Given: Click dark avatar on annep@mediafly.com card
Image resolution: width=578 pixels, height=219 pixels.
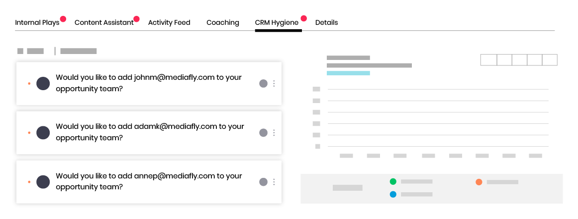Looking at the screenshot, I should pos(43,182).
